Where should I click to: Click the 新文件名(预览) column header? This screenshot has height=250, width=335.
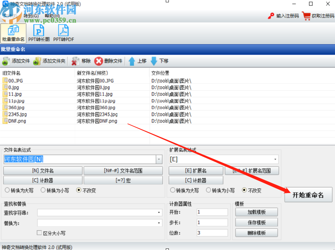pyautogui.click(x=92, y=73)
